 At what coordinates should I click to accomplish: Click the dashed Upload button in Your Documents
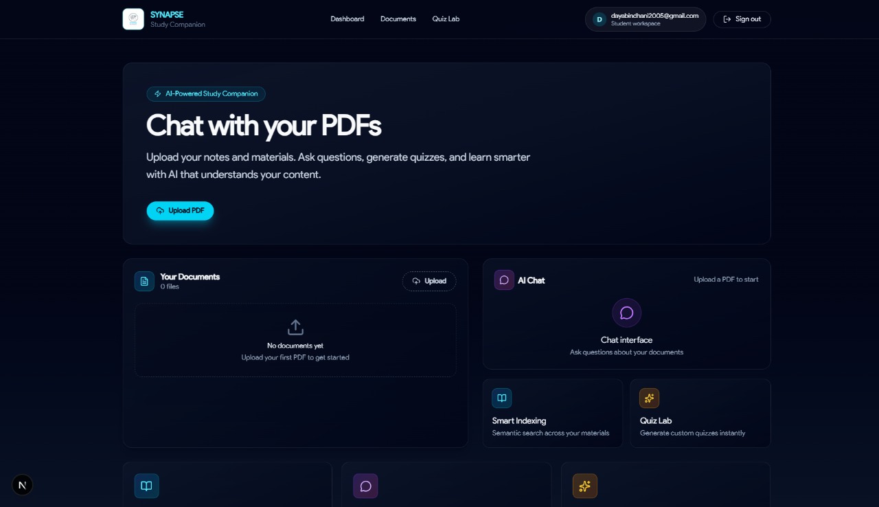tap(429, 281)
